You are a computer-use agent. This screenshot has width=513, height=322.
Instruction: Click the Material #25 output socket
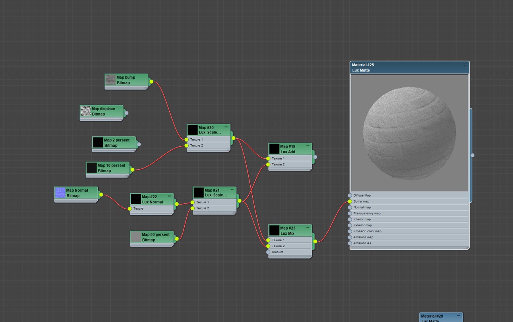tap(472, 155)
